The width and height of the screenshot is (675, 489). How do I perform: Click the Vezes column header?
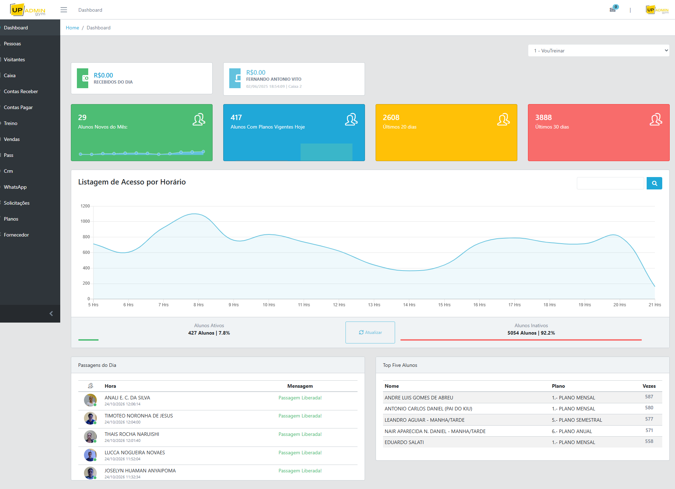pos(649,386)
